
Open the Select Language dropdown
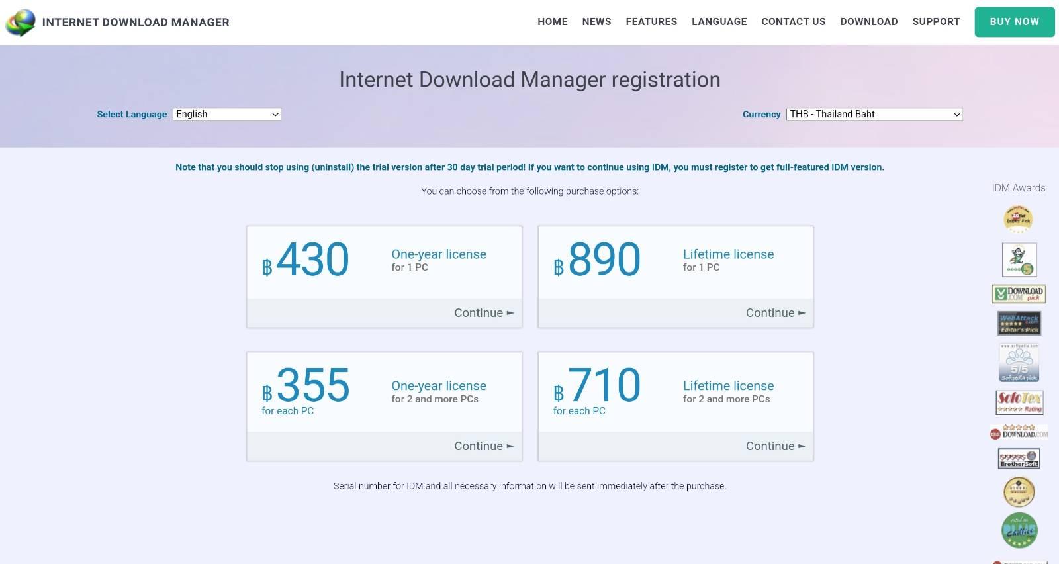click(227, 114)
